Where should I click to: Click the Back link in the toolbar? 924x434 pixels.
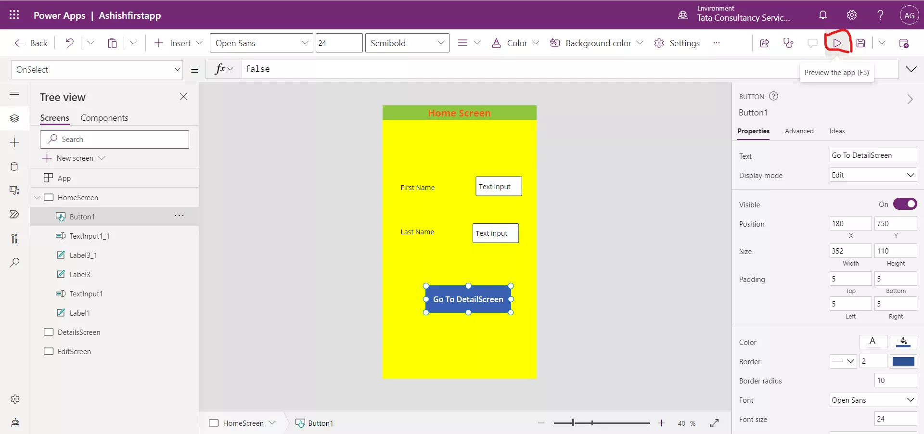click(30, 43)
